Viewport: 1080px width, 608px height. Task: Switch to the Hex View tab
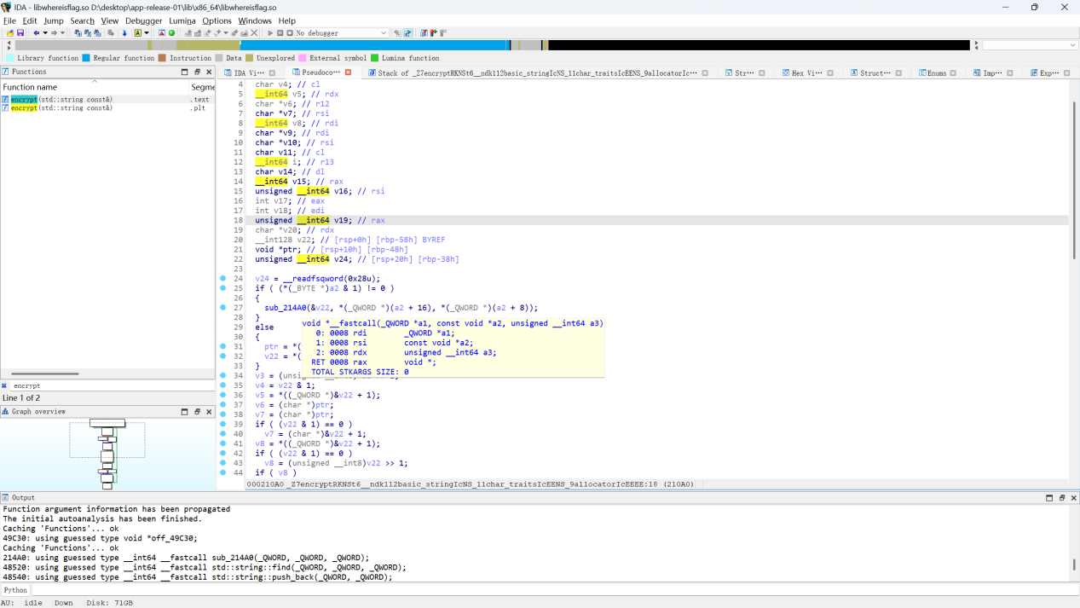tap(806, 73)
